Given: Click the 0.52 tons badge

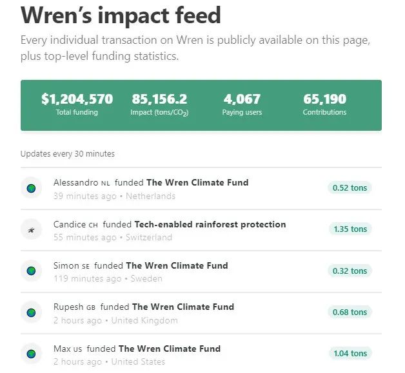Looking at the screenshot, I should pos(350,188).
